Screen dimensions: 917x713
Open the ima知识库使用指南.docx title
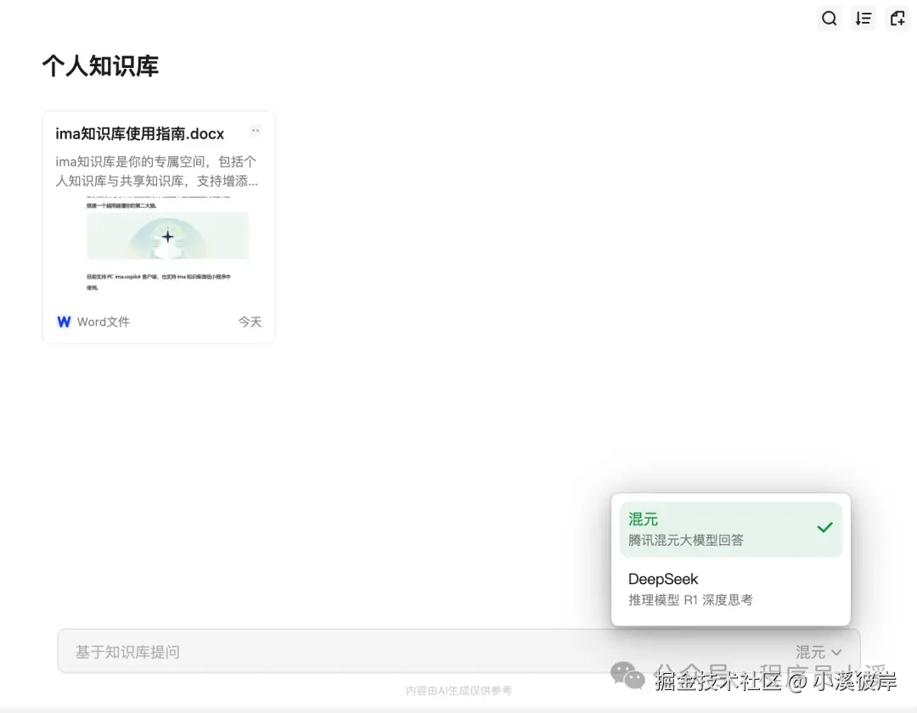(x=140, y=134)
